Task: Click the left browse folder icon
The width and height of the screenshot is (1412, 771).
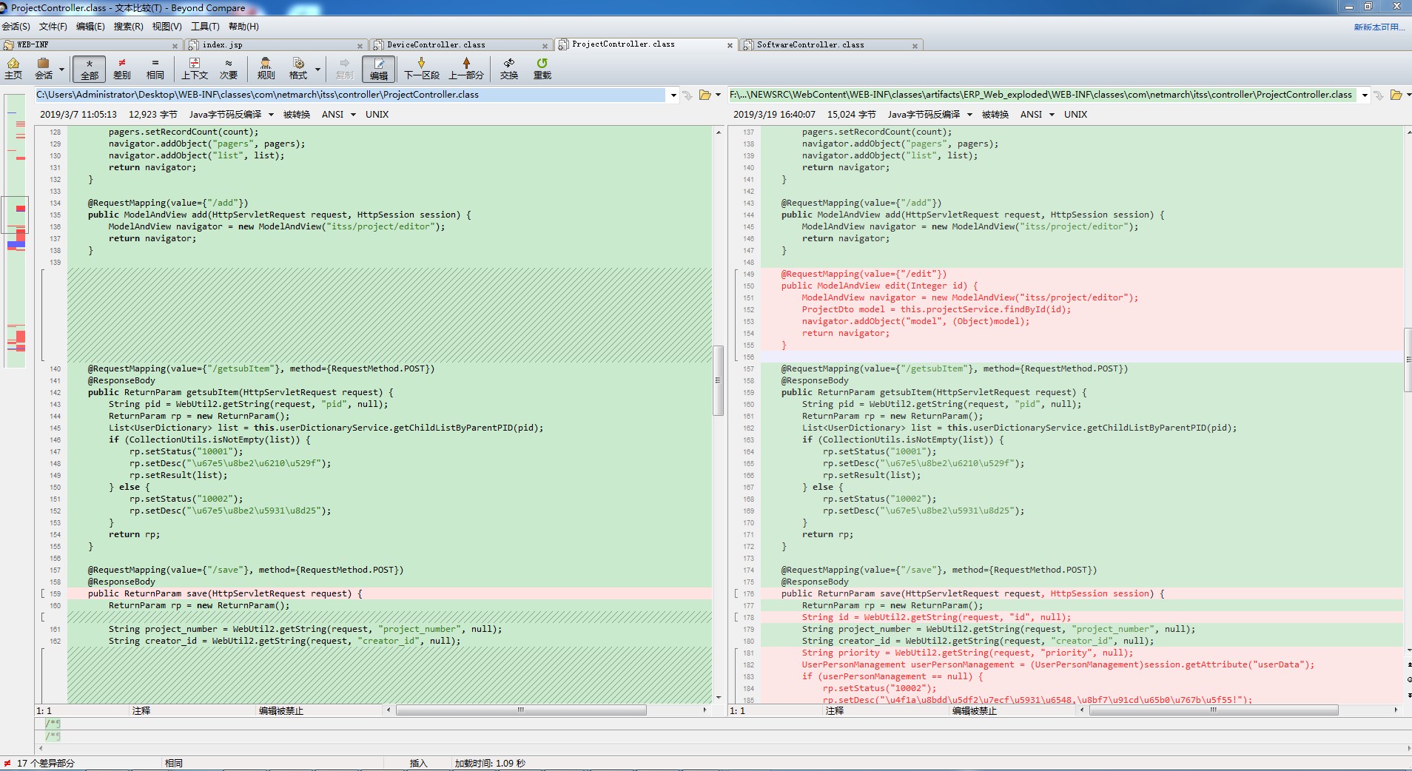Action: pos(705,95)
